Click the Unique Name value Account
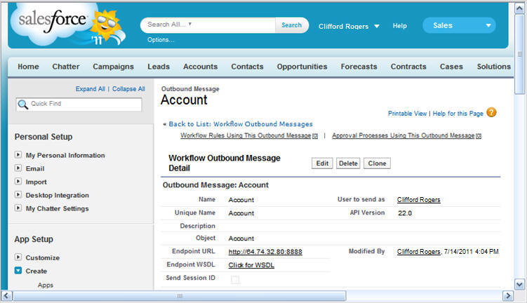The width and height of the screenshot is (527, 303). click(x=241, y=213)
